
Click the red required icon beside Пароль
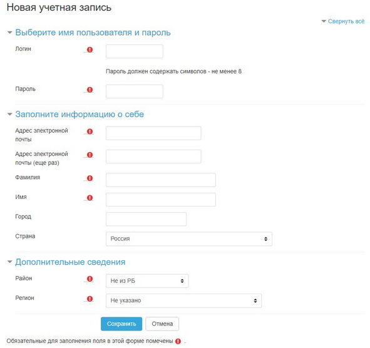90,90
